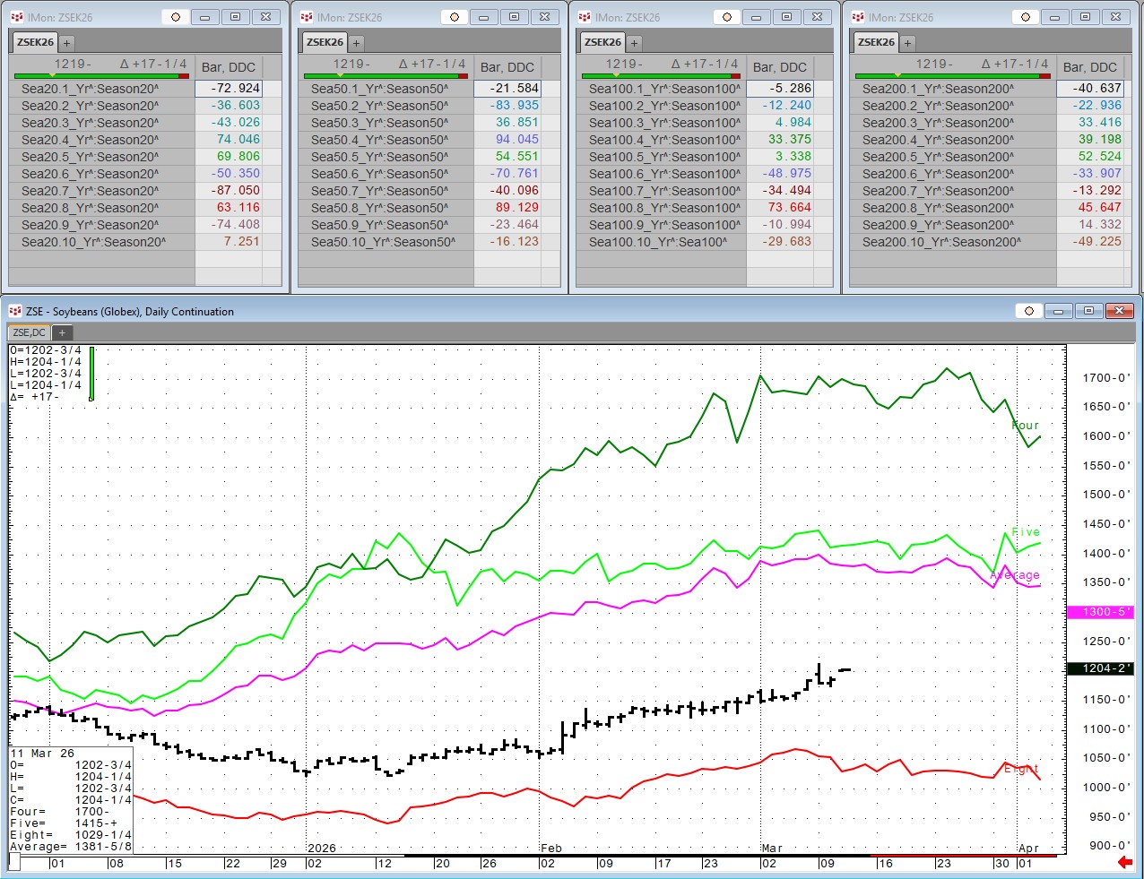
Task: Click the Bar, DDC header in the third IMon
Action: coord(779,67)
